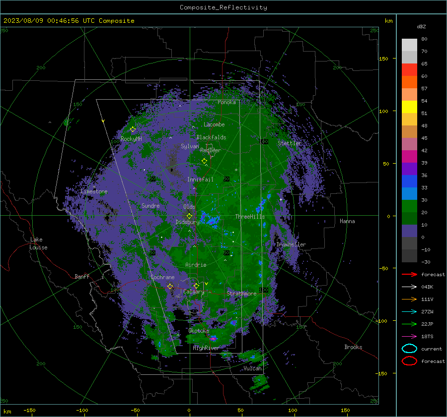Image resolution: width=447 pixels, height=417 pixels.
Task: Click the Brooks city label
Action: click(353, 347)
